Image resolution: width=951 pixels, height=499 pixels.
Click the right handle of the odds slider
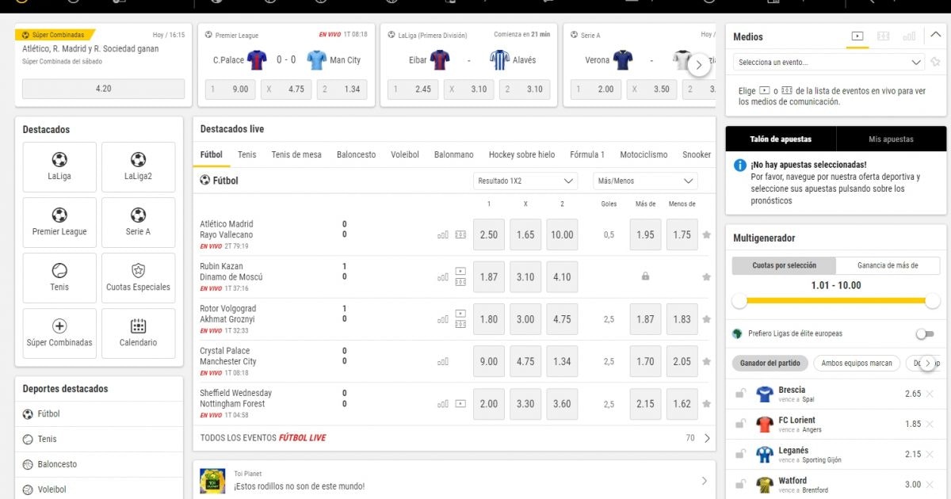point(933,301)
